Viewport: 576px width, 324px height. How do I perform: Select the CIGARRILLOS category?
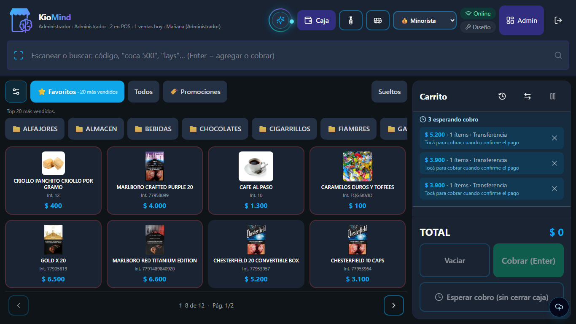coord(284,129)
